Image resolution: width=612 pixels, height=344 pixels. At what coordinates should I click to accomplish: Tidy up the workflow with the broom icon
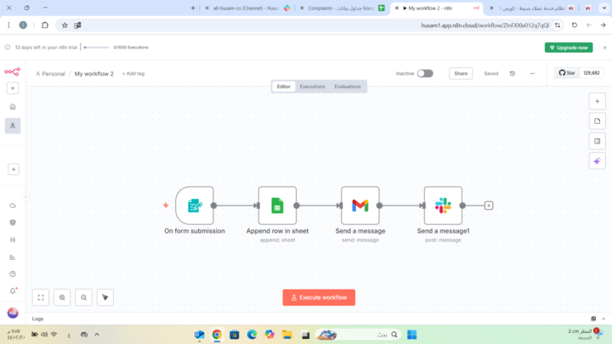(105, 297)
